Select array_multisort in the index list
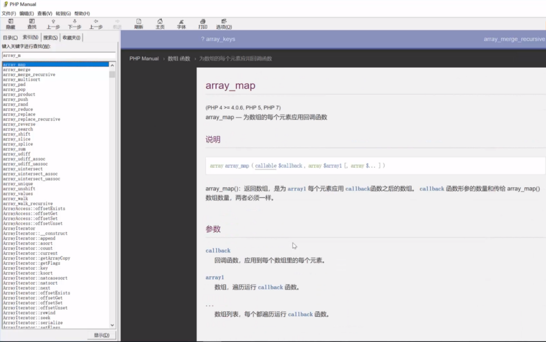 point(22,79)
